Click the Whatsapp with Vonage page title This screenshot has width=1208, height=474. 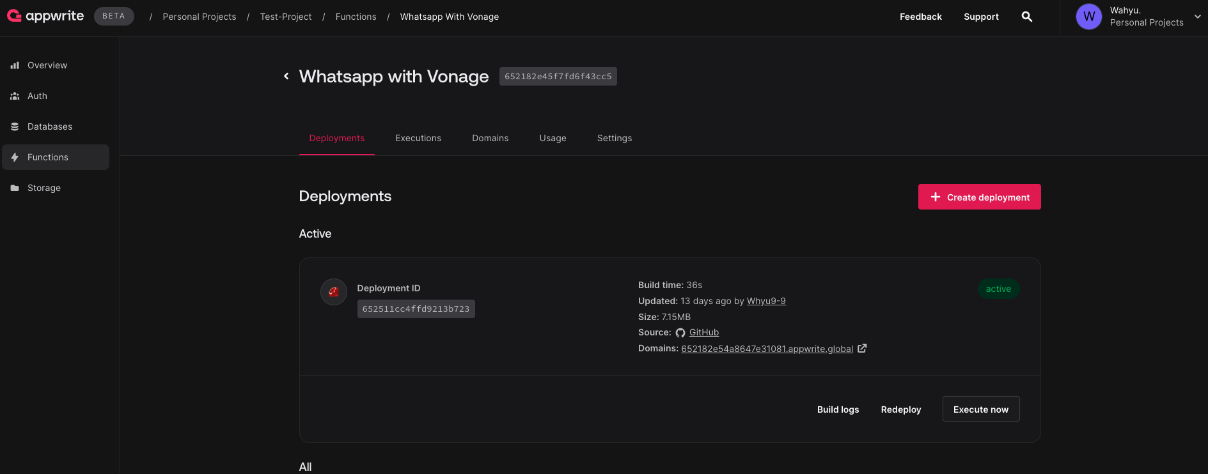[394, 76]
